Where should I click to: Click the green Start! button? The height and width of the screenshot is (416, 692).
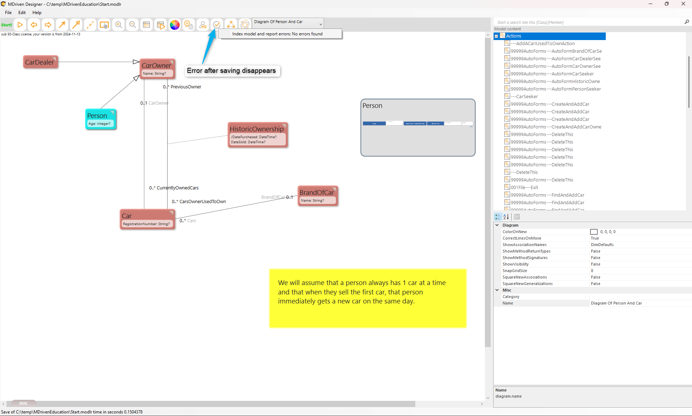[6, 25]
